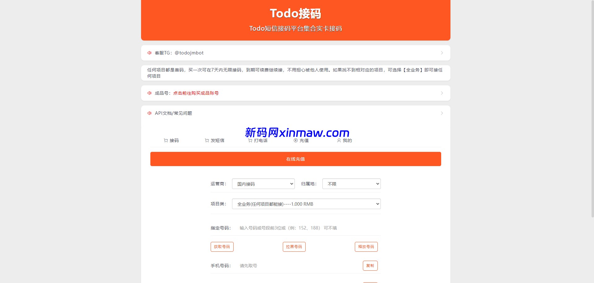Click the cart icon next to 打电话
This screenshot has height=283, width=594.
[x=250, y=140]
